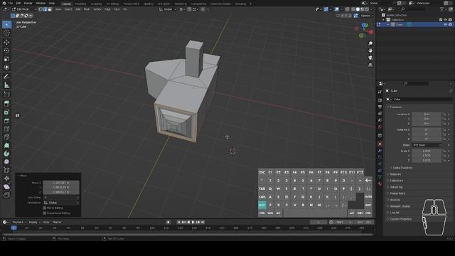Toggle Collection visibility eye in outliner
Image resolution: width=455 pixels, height=256 pixels.
(x=445, y=20)
